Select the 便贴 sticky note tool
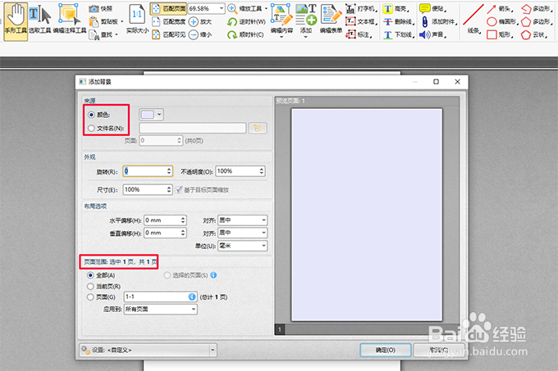This screenshot has height=371, width=558. coord(432,8)
